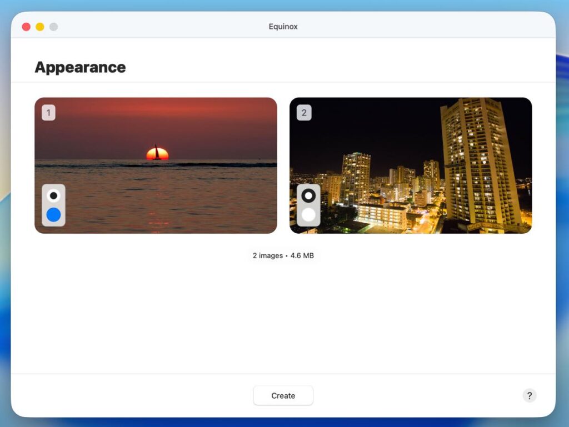This screenshot has width=569, height=427.
Task: Click the Appearance heading
Action: point(80,67)
